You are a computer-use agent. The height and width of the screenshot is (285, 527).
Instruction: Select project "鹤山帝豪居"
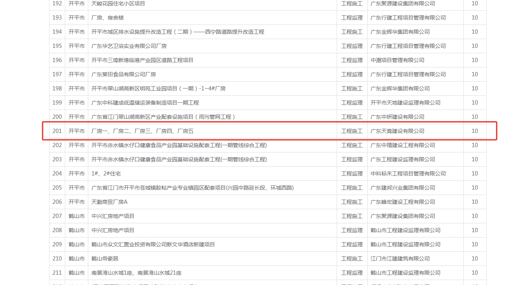tap(105, 259)
